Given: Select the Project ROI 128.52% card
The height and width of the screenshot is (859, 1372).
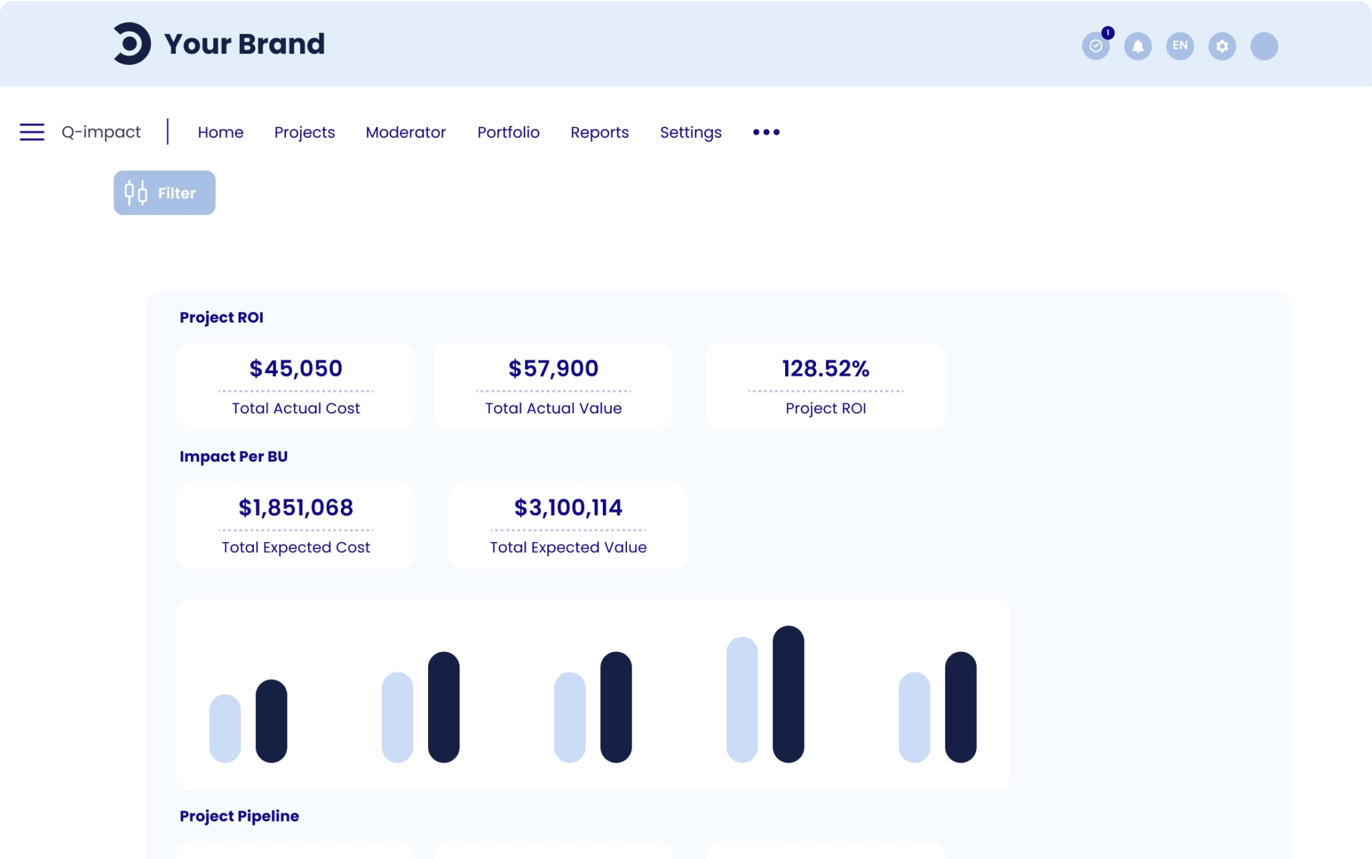Looking at the screenshot, I should click(825, 387).
